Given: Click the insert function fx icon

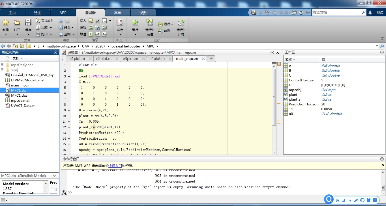Looking at the screenshot, I should click(x=98, y=21).
